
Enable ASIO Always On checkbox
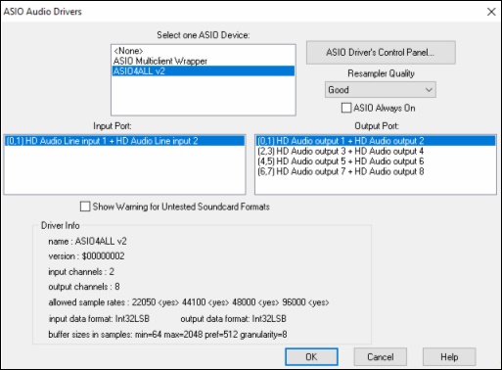tap(346, 108)
